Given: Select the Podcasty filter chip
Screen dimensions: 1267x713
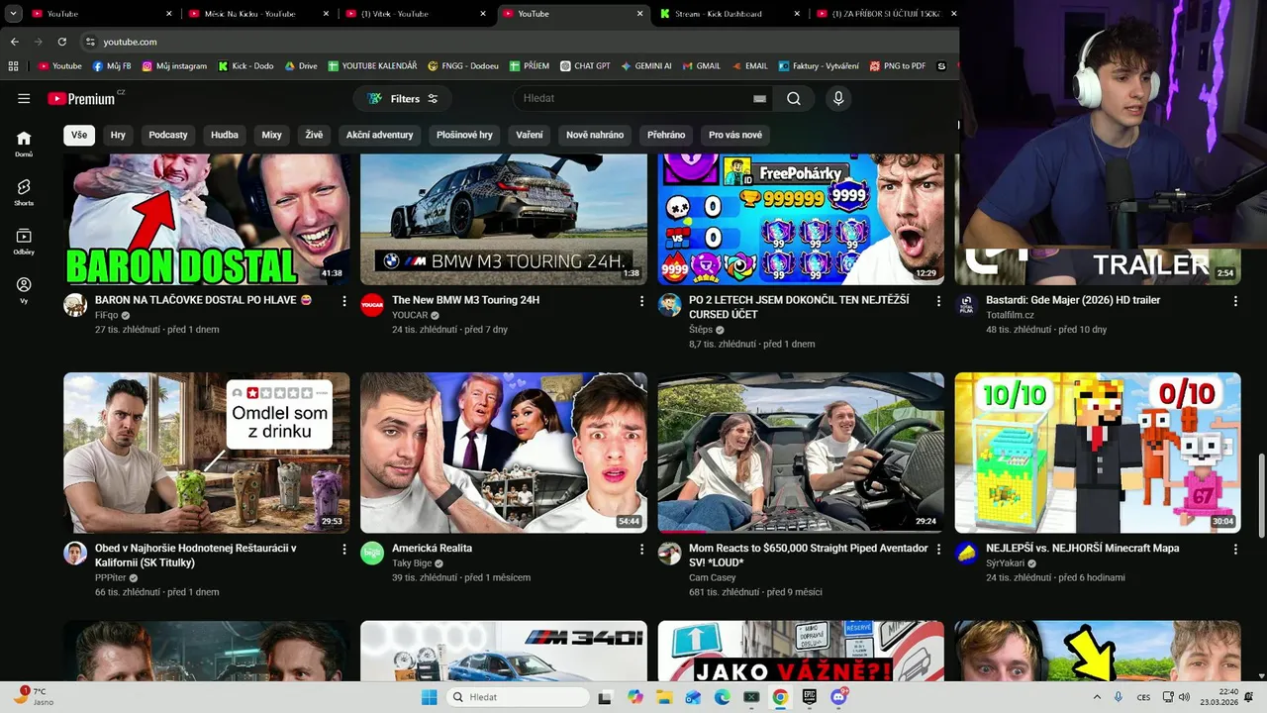Looking at the screenshot, I should pos(168,135).
